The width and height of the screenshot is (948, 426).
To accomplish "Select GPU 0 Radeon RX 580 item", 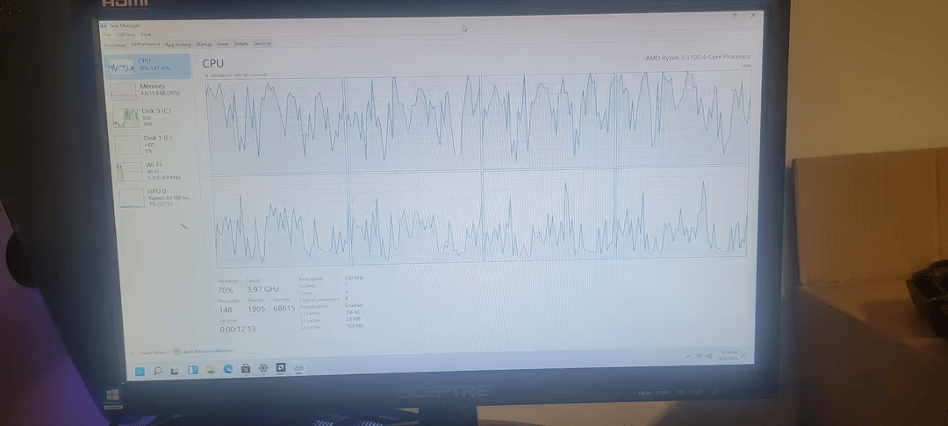I will pos(158,197).
